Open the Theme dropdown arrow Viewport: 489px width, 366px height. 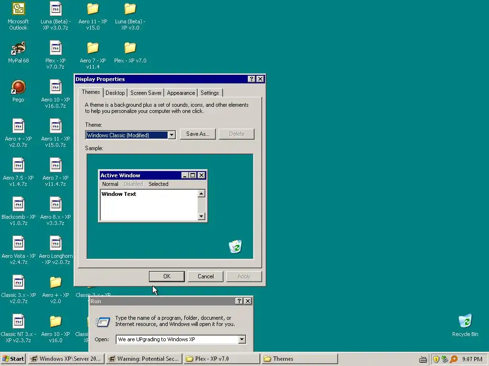pyautogui.click(x=171, y=135)
